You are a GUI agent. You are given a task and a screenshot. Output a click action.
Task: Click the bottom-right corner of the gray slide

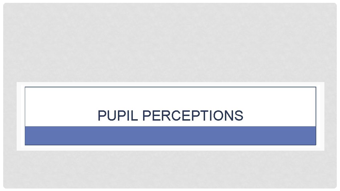tap(334, 186)
